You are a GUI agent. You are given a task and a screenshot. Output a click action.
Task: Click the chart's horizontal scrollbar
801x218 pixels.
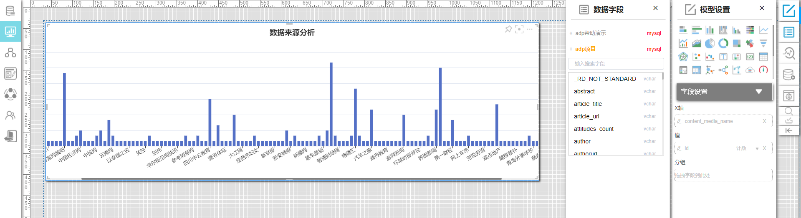tap(291, 179)
